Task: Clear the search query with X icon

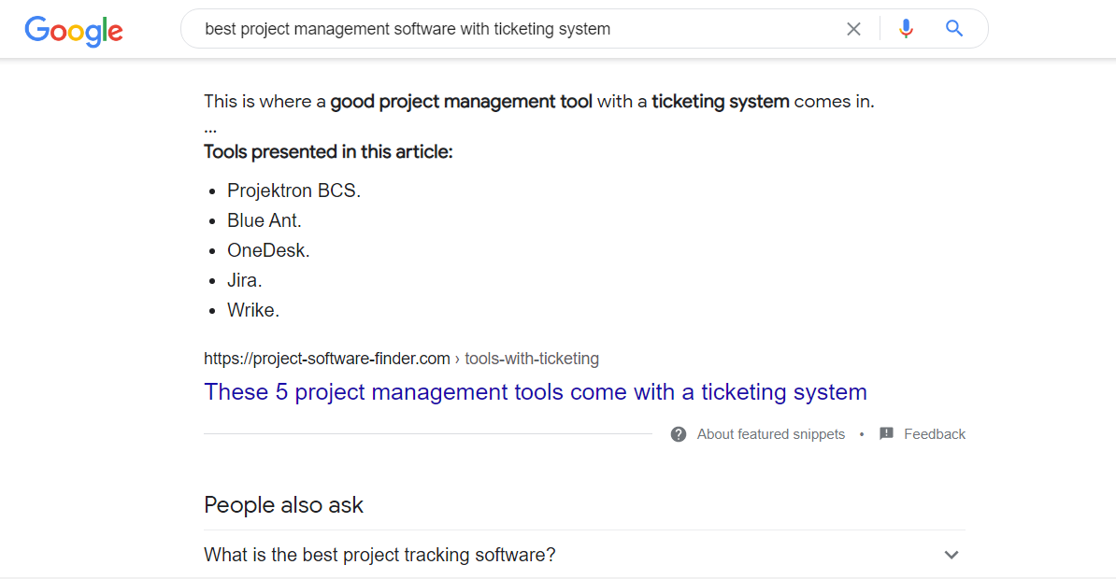Action: pos(853,29)
